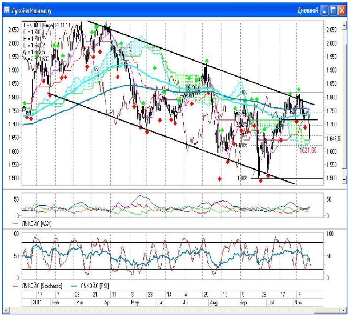Click the Apr month label on time axis
Image resolution: width=349 pixels, height=317 pixels.
(x=107, y=303)
